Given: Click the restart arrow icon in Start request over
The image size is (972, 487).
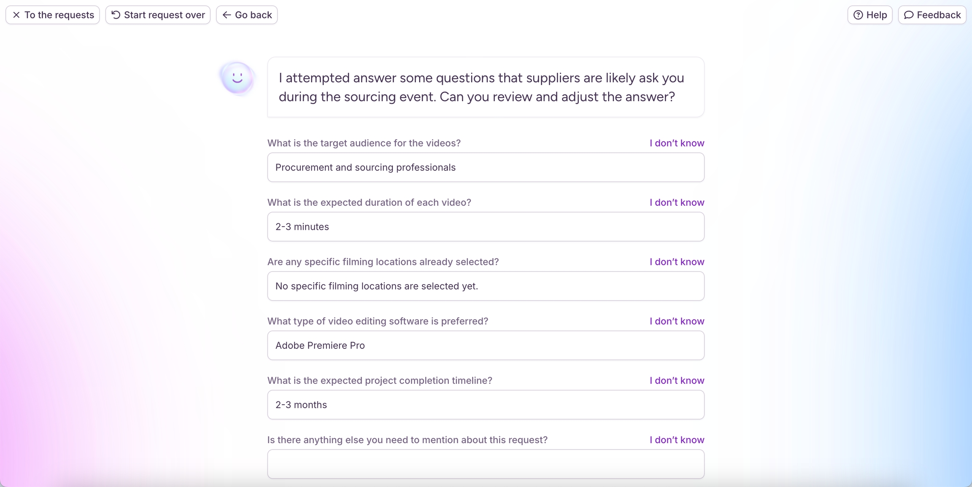Looking at the screenshot, I should (116, 15).
